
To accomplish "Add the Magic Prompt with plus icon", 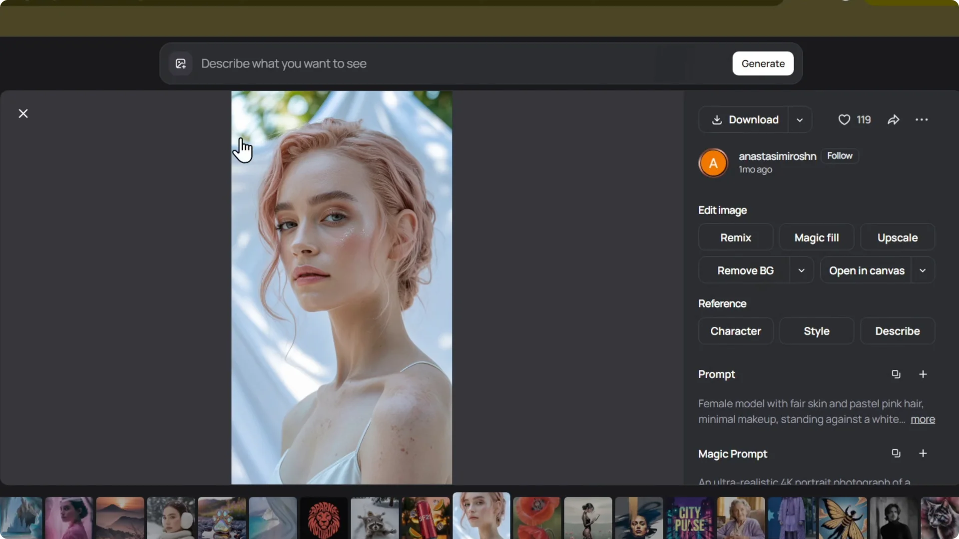I will [923, 453].
